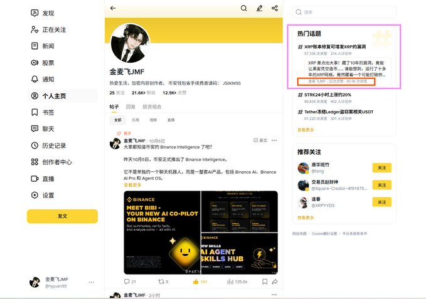Open the Cookie偏好设置 footer link
Image resolution: width=426 pixels, height=299 pixels.
pos(324,233)
